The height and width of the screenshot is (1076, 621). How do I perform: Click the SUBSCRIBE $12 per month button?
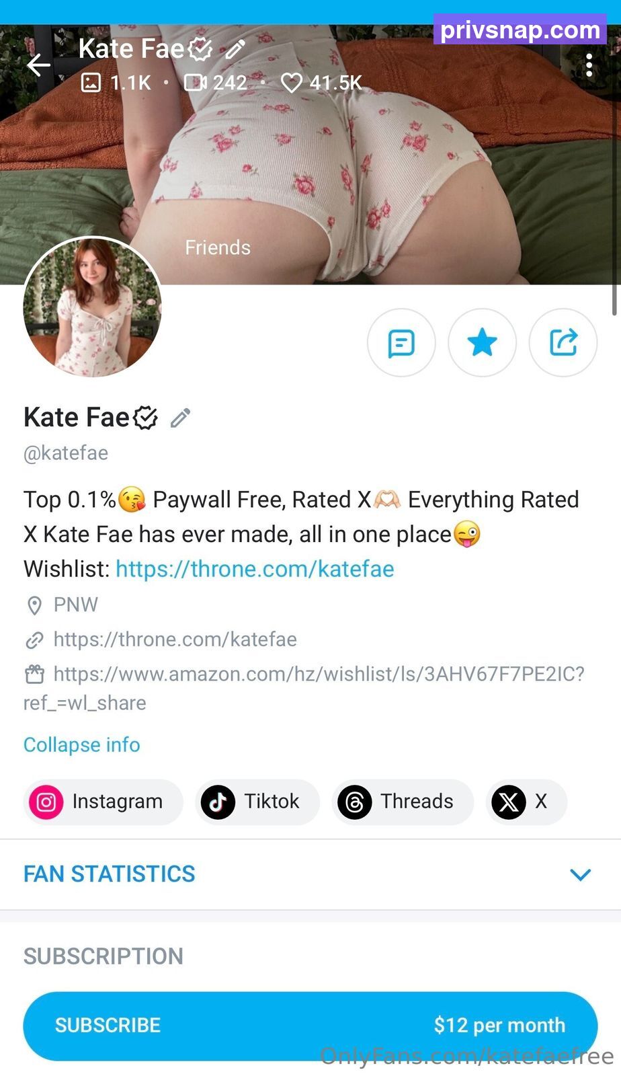coord(310,1026)
